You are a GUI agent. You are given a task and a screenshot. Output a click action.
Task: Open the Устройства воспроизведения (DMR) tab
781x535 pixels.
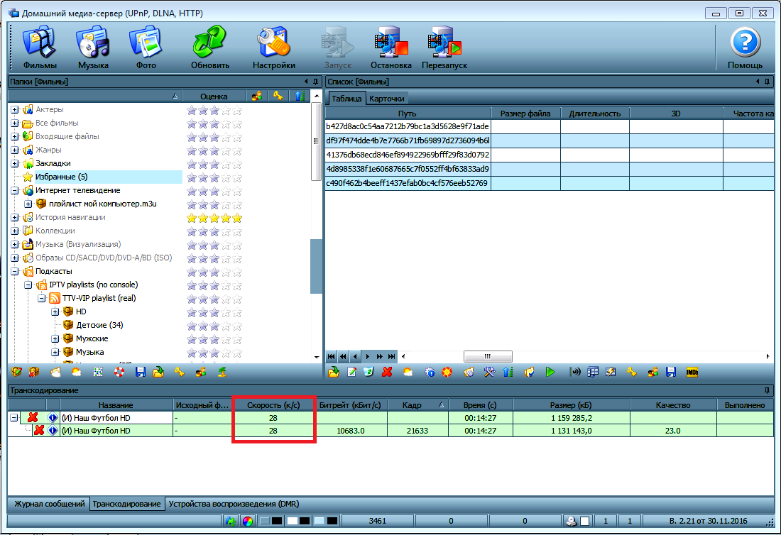pos(233,504)
